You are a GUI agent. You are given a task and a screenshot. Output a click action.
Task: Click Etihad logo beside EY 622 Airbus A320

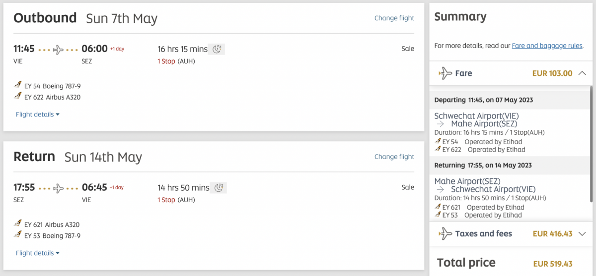pos(18,97)
